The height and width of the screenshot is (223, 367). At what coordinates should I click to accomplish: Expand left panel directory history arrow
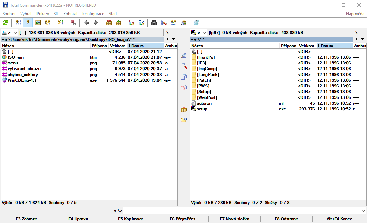click(174, 39)
